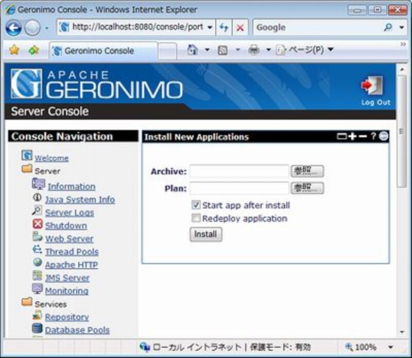Enable the Redeploy application checkbox
This screenshot has height=358, width=412.
pos(196,218)
